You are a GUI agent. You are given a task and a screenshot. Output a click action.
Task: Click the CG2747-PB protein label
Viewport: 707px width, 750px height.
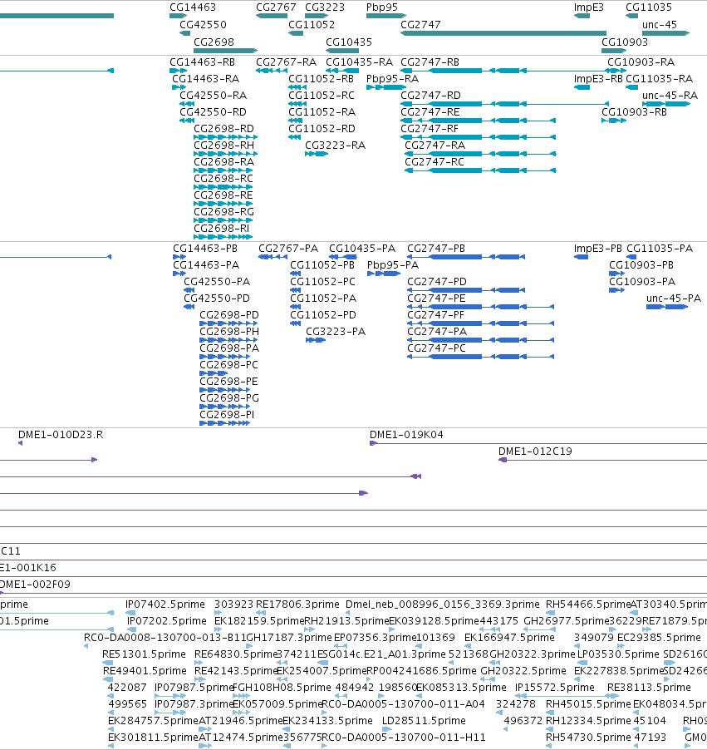[x=436, y=249]
